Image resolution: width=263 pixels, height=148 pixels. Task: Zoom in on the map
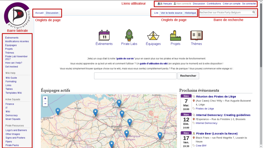click(x=45, y=98)
